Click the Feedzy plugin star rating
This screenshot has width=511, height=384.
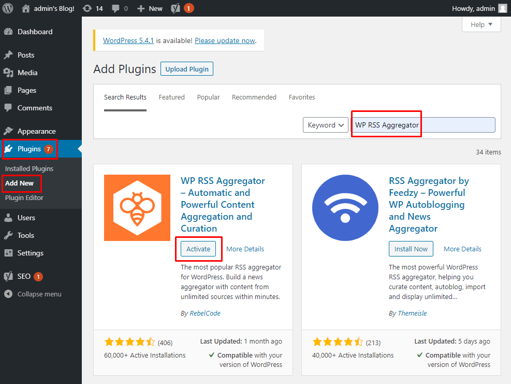coord(338,342)
